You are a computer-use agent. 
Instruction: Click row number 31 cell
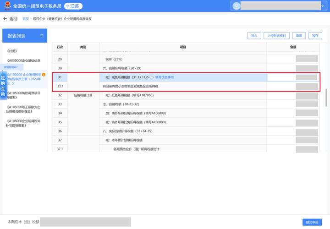pyautogui.click(x=60, y=77)
